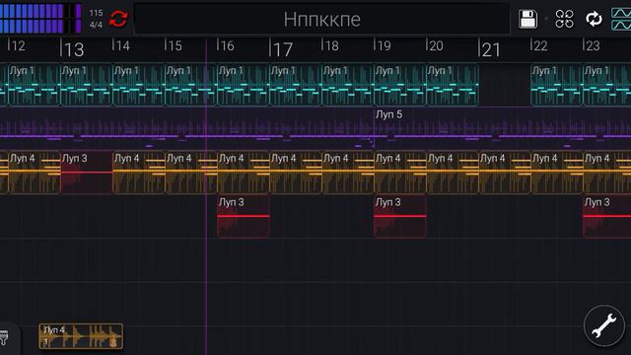The image size is (631, 355).
Task: Jump to bar 12 on the timeline ruler
Action: [17, 46]
